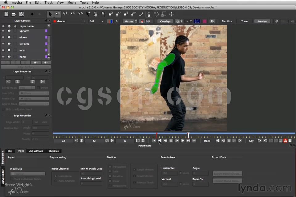Select the Rotate tool
The image size is (296, 197).
point(156,14)
